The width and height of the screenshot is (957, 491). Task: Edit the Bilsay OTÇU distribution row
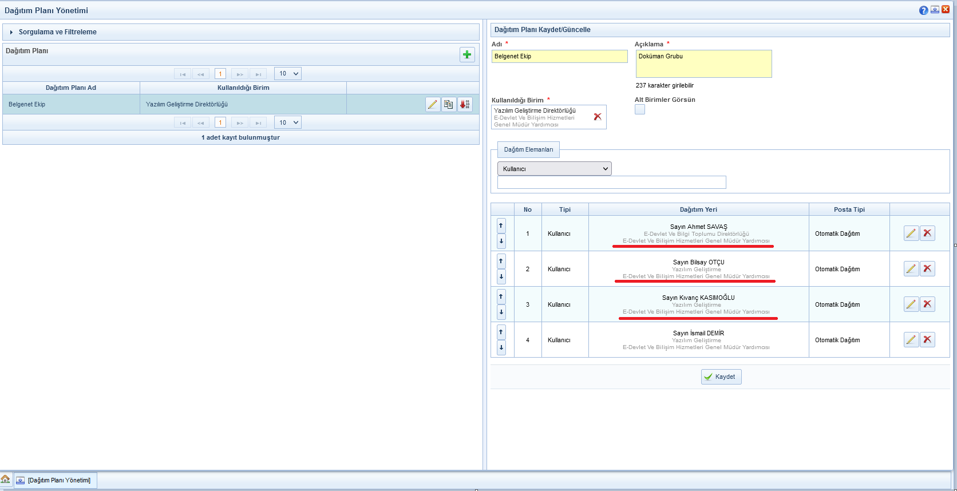point(911,268)
